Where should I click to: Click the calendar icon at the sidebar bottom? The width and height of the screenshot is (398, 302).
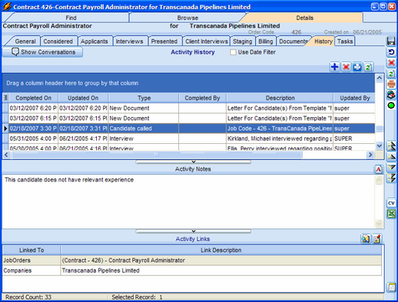(391, 287)
